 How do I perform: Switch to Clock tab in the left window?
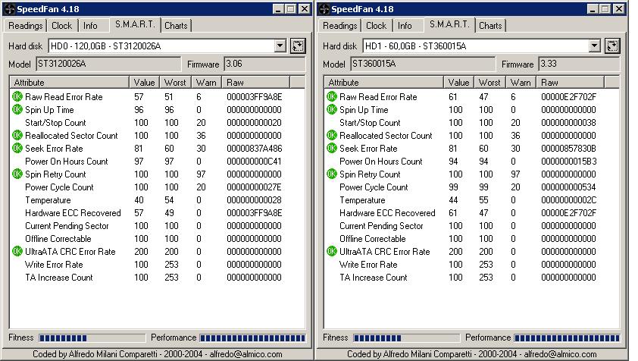pos(61,26)
